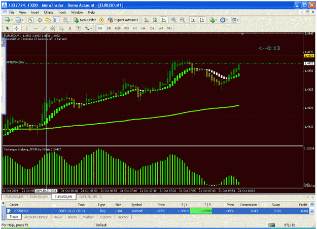Click the New Order button
Viewport: 317px width, 229px height.
(x=85, y=20)
